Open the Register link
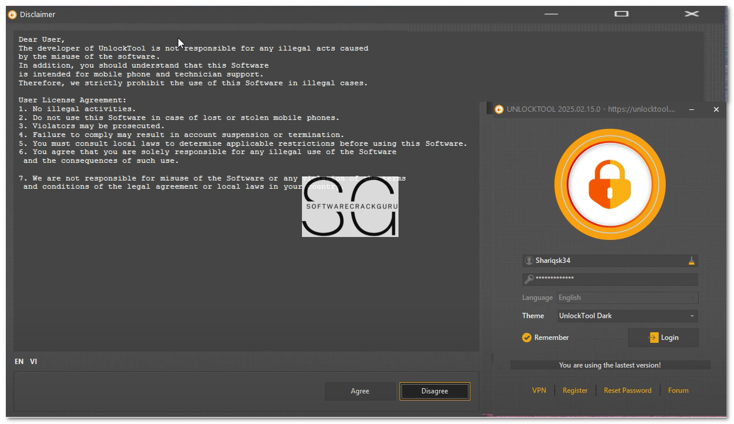Viewport: 734px width, 424px height. (575, 390)
